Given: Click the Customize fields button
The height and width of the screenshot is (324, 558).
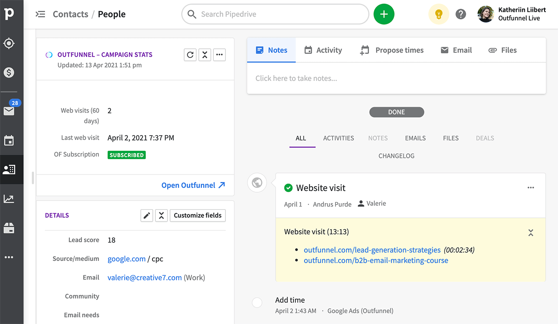Looking at the screenshot, I should [x=198, y=215].
